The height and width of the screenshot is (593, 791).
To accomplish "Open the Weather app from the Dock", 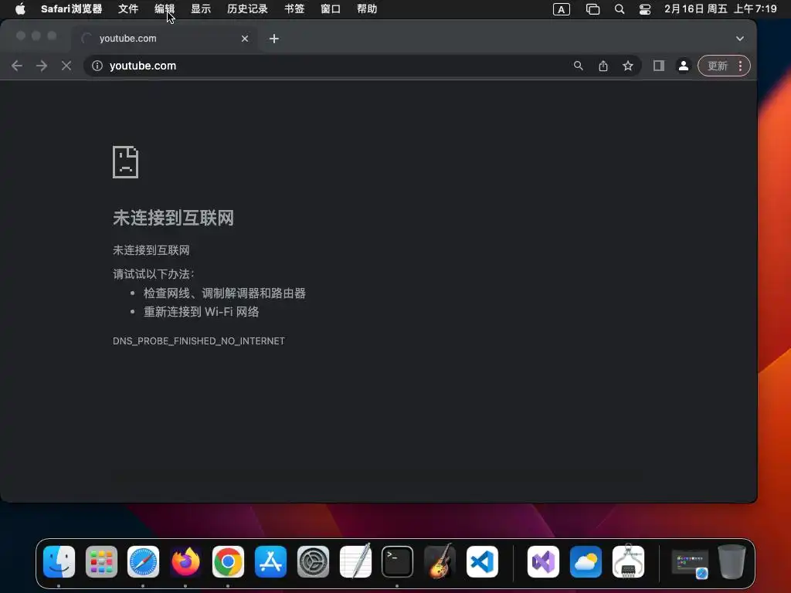I will point(586,562).
